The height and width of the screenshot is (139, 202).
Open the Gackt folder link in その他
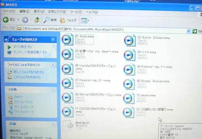(18, 96)
